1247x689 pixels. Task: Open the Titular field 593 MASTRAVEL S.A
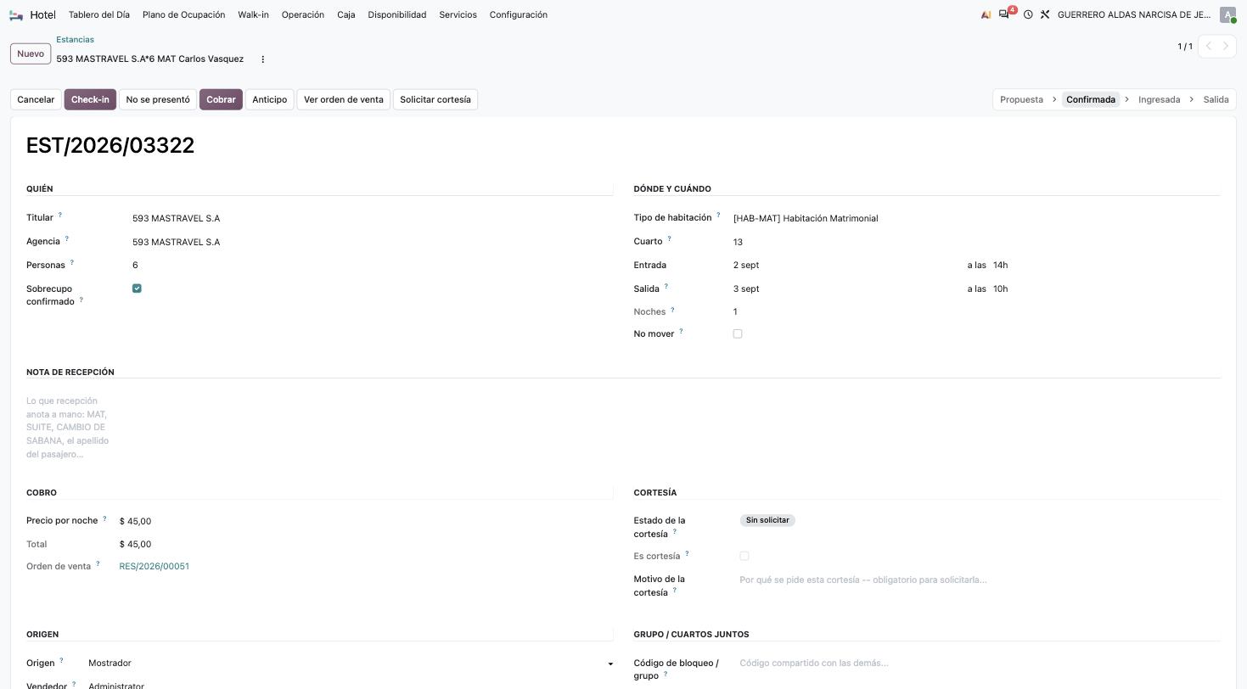tap(372, 218)
